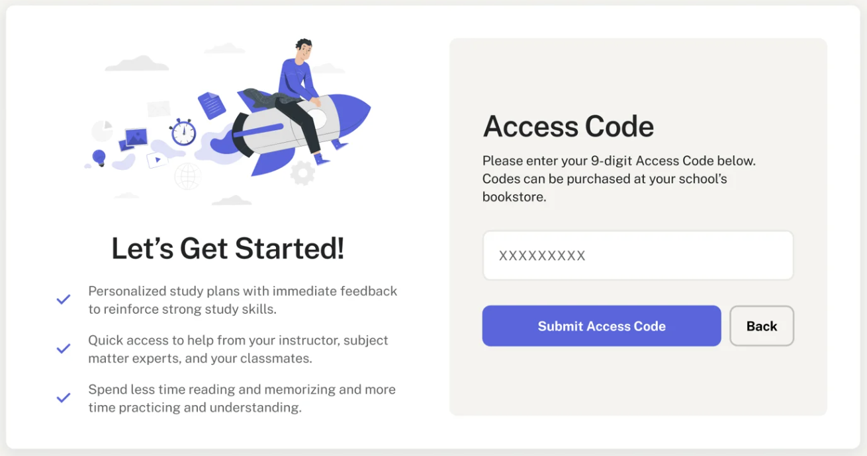867x456 pixels.
Task: Click the checkmark beside spend less time reading
Action: click(63, 397)
